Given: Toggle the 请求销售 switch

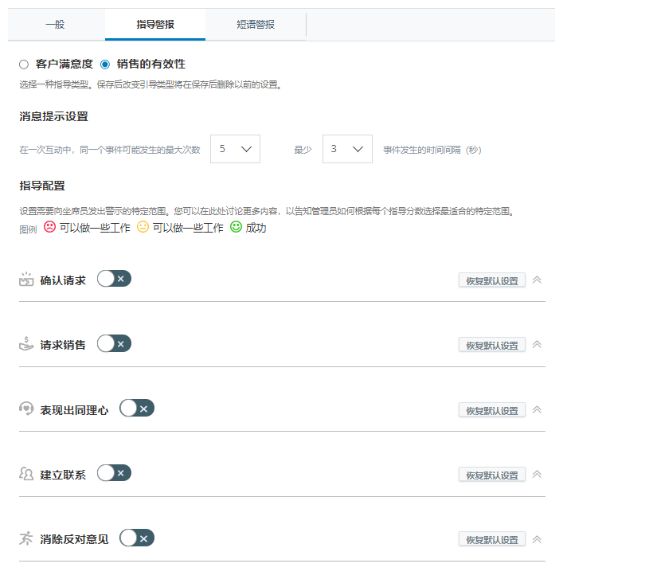Looking at the screenshot, I should click(x=114, y=343).
